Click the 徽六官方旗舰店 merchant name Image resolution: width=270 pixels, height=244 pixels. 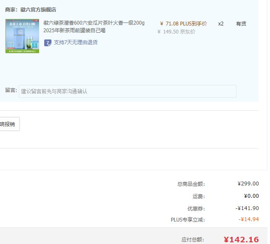[38, 10]
